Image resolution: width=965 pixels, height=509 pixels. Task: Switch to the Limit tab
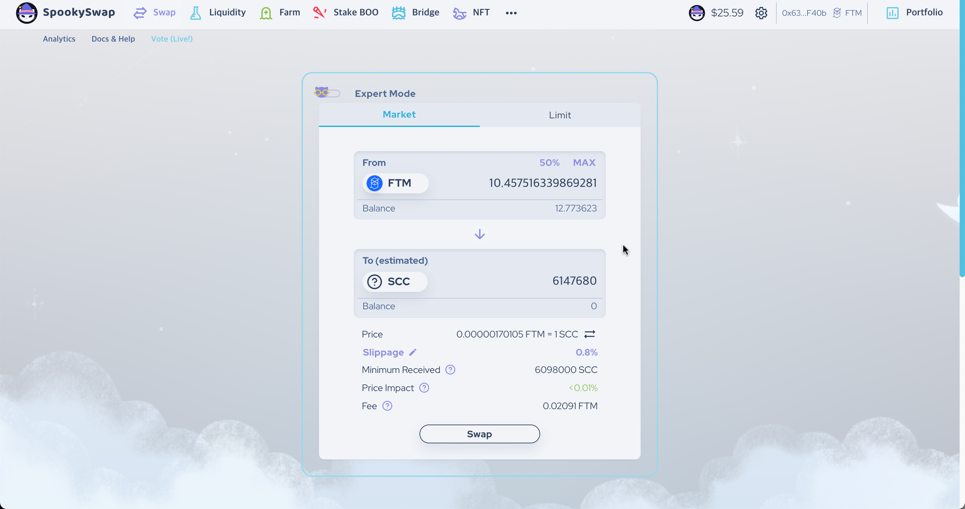pos(560,115)
